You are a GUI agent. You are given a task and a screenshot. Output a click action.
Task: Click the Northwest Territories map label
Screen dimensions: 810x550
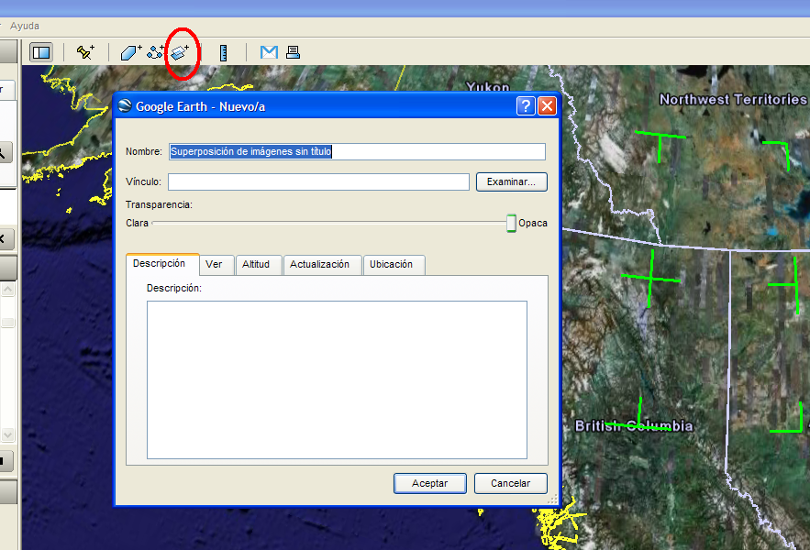(733, 99)
